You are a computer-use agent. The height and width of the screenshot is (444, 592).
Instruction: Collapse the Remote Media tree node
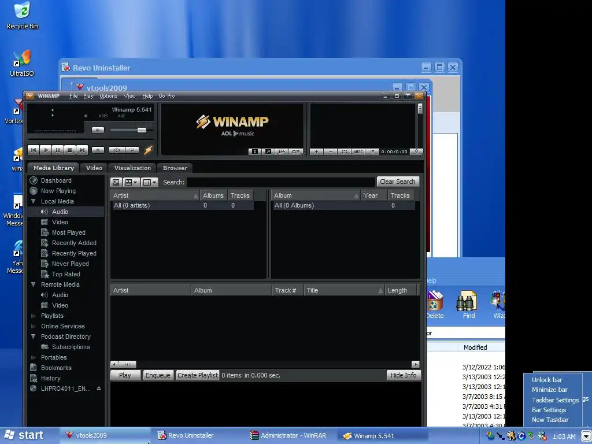[33, 284]
